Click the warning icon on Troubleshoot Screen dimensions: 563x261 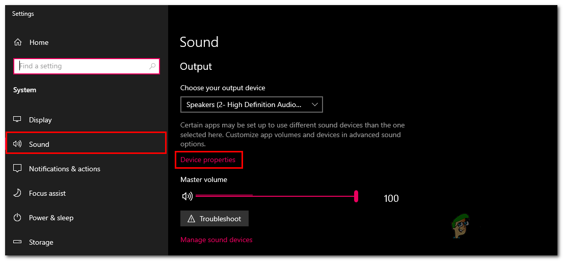point(192,219)
